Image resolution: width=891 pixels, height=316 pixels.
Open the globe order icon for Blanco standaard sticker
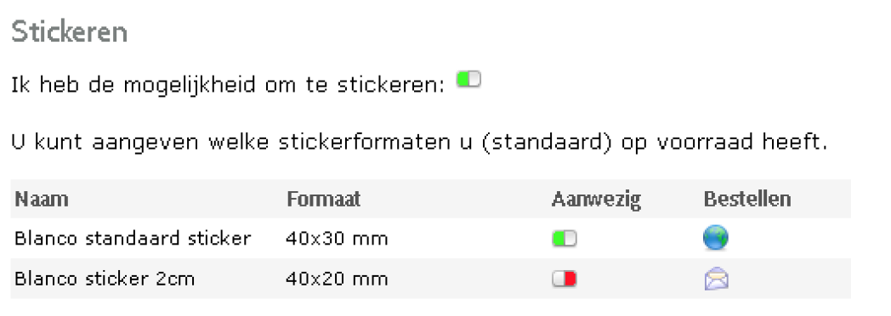(x=715, y=239)
